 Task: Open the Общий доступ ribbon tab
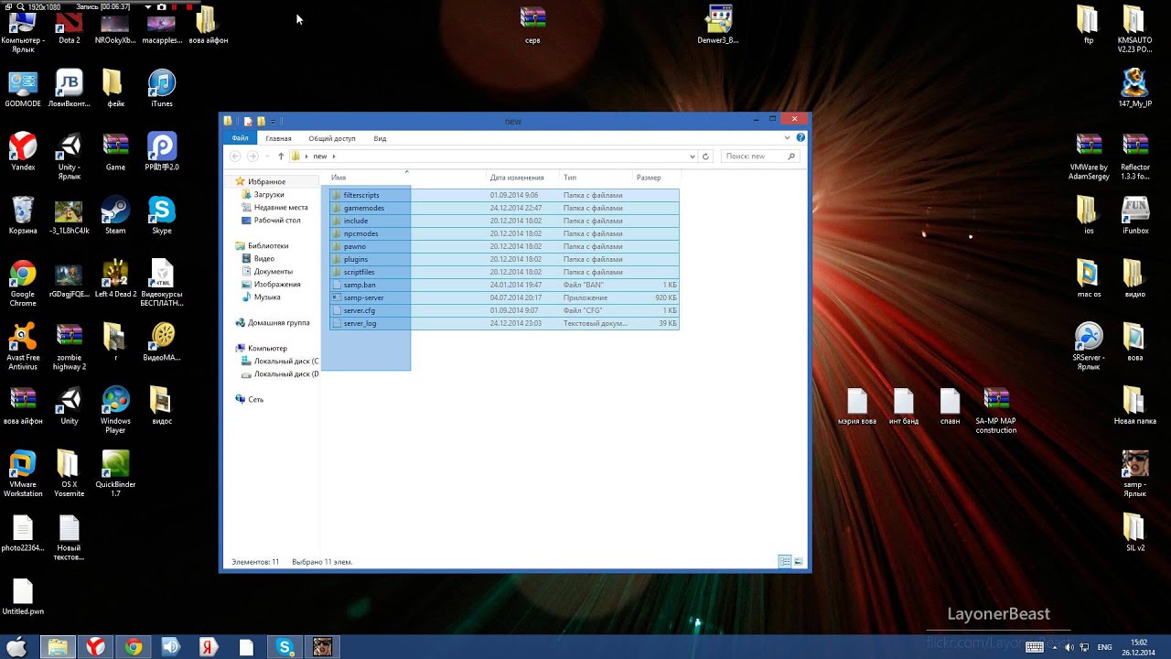click(332, 138)
